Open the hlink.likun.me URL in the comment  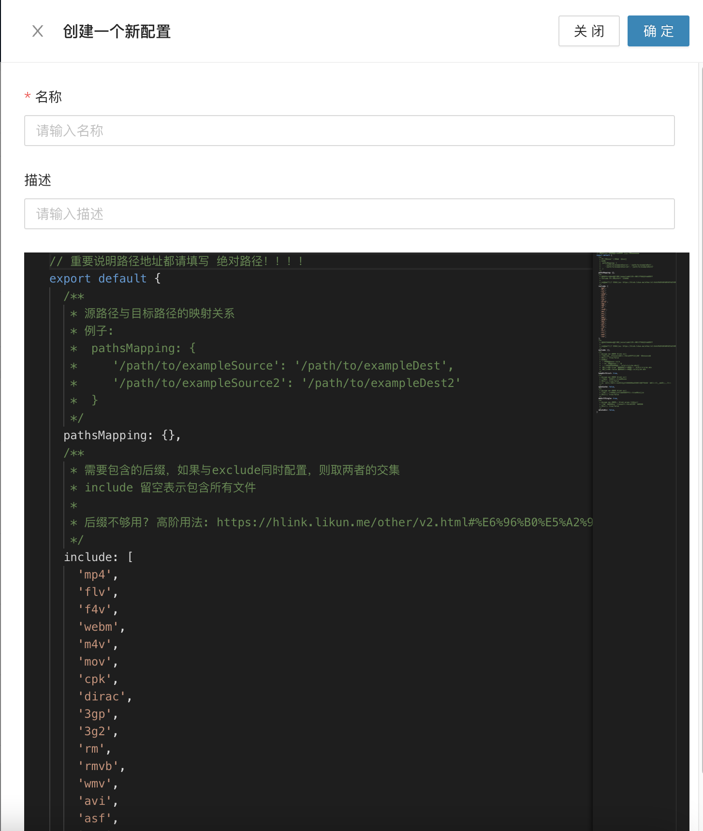[404, 522]
